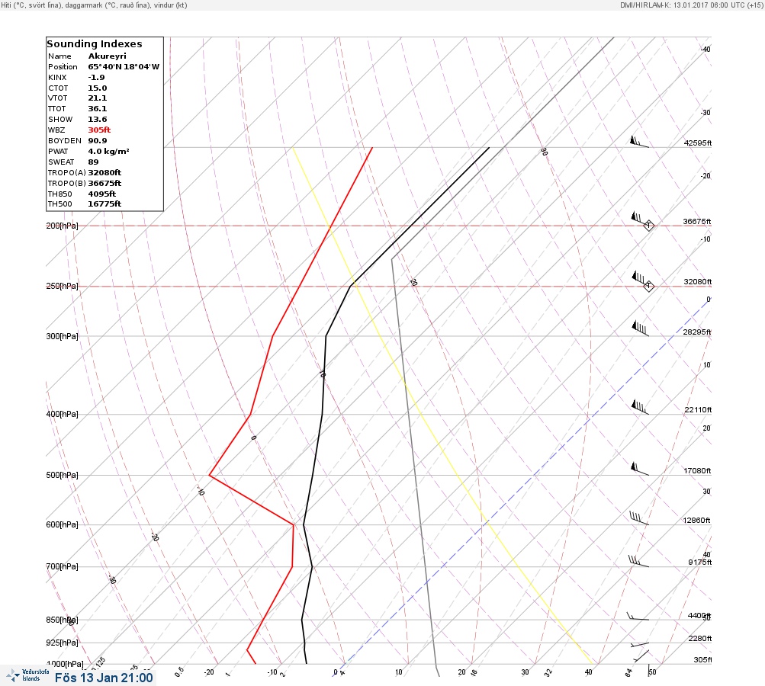Click the position value 65°40'N 18°04'W
765x686 pixels.
[124, 67]
